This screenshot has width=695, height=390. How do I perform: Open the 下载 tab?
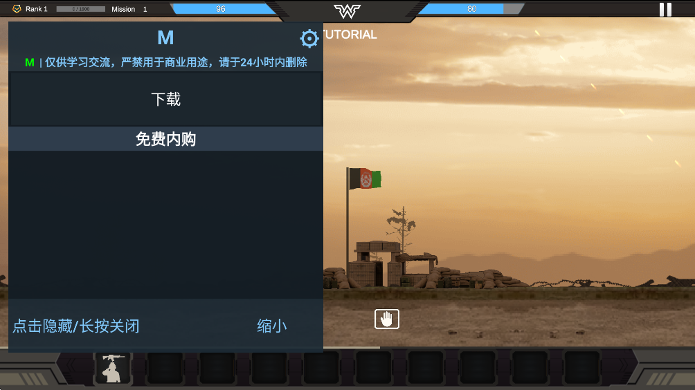pyautogui.click(x=165, y=99)
